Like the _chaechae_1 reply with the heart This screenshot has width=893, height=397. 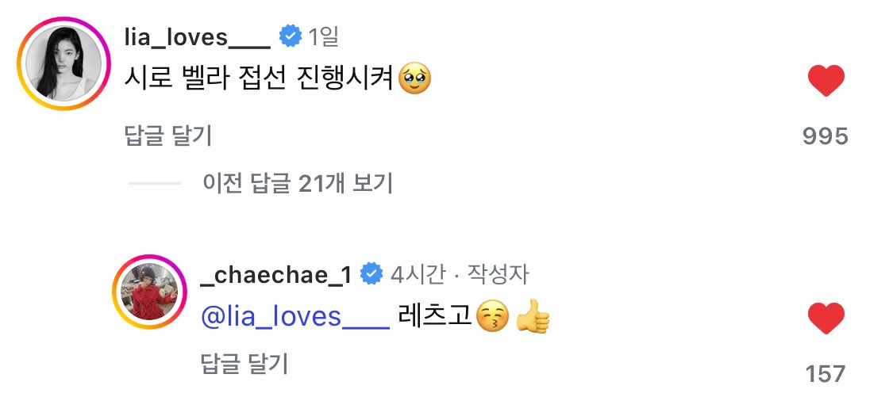pos(826,318)
